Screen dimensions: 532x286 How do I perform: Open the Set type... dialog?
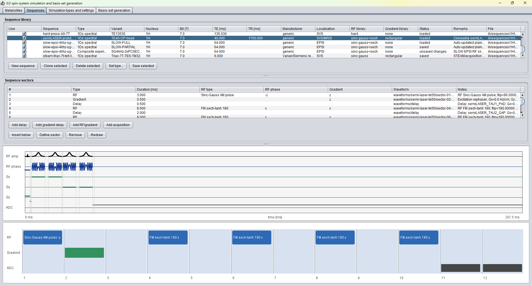(116, 66)
